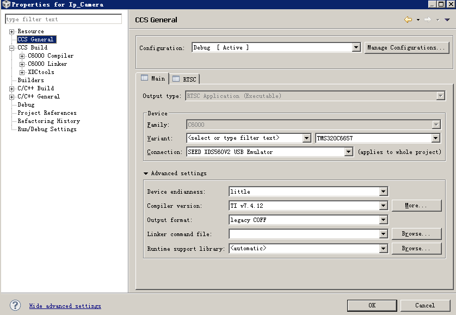Browse for a runtime support library
Screen dimensions: 456x315
pyautogui.click(x=416, y=249)
